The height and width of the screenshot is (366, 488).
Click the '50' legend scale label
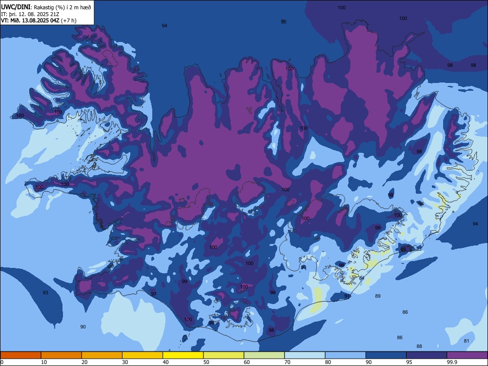(206, 362)
